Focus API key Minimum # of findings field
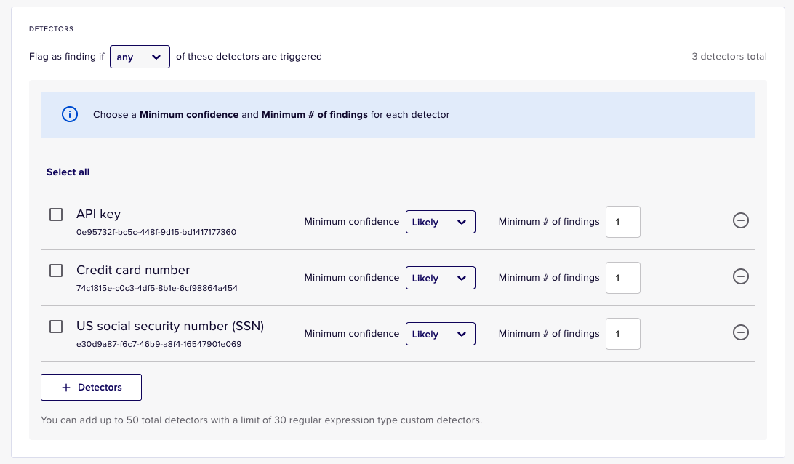 point(622,222)
